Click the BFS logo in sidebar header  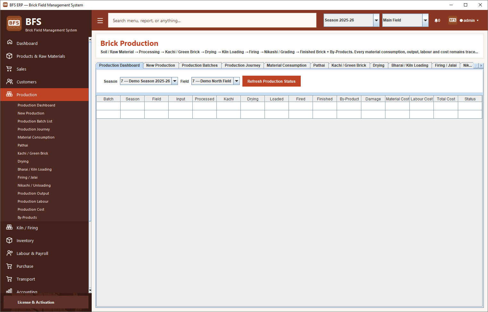(14, 23)
